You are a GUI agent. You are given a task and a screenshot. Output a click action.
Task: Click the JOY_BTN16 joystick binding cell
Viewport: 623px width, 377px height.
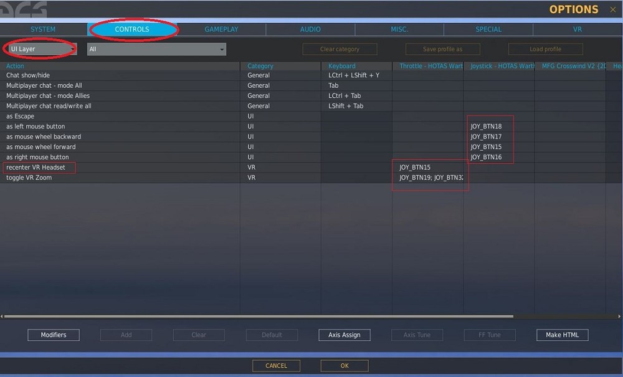pyautogui.click(x=499, y=157)
